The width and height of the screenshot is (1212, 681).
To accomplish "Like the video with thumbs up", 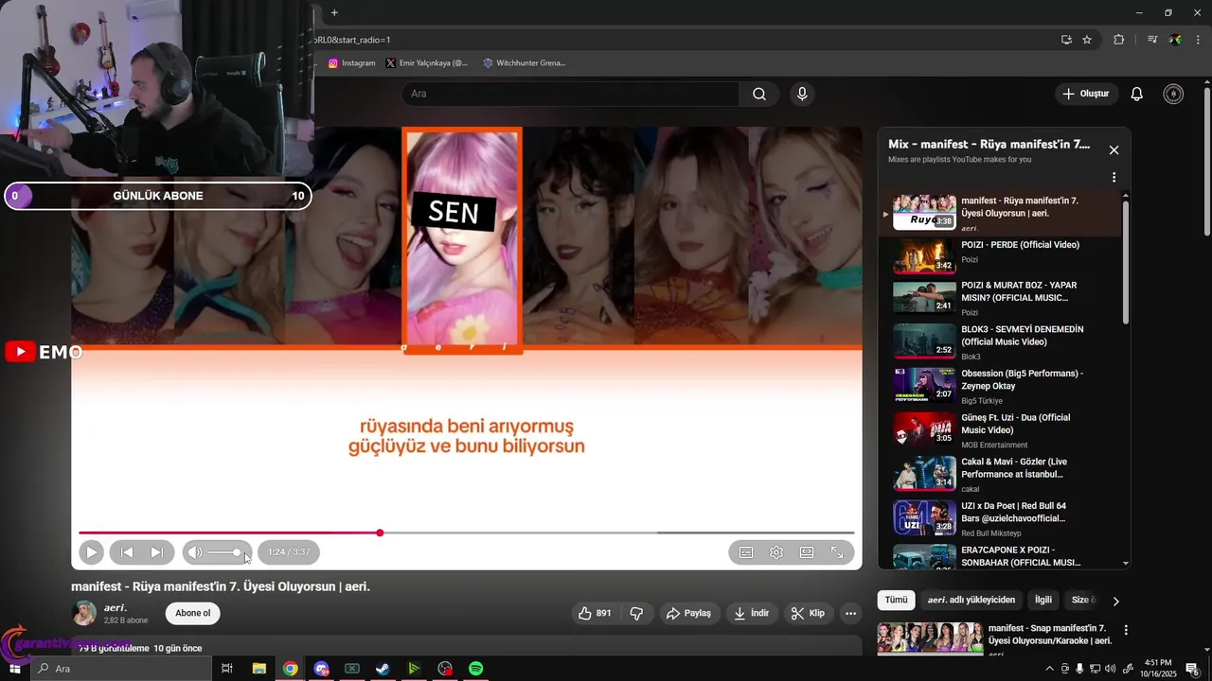I will 594,613.
